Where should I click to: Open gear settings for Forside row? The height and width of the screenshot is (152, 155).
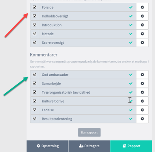(142, 7)
